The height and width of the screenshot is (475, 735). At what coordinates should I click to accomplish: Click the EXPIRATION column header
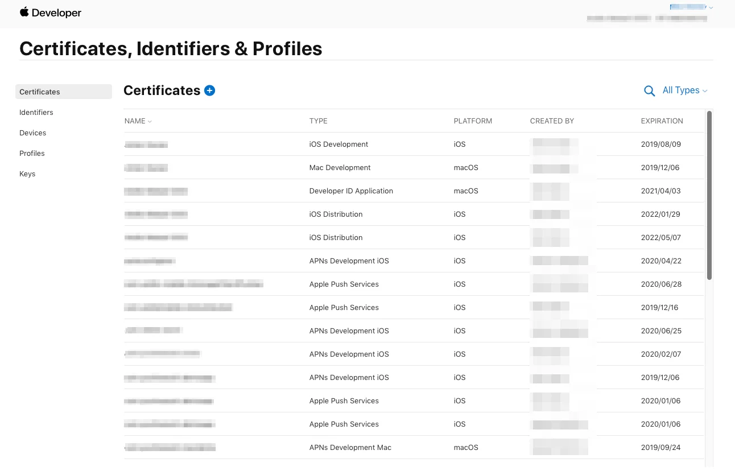coord(662,121)
